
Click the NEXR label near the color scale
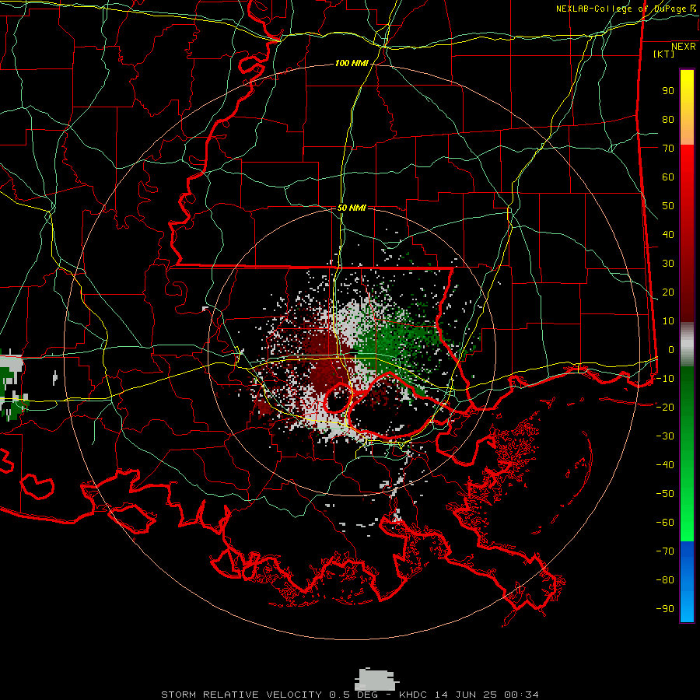tap(684, 47)
